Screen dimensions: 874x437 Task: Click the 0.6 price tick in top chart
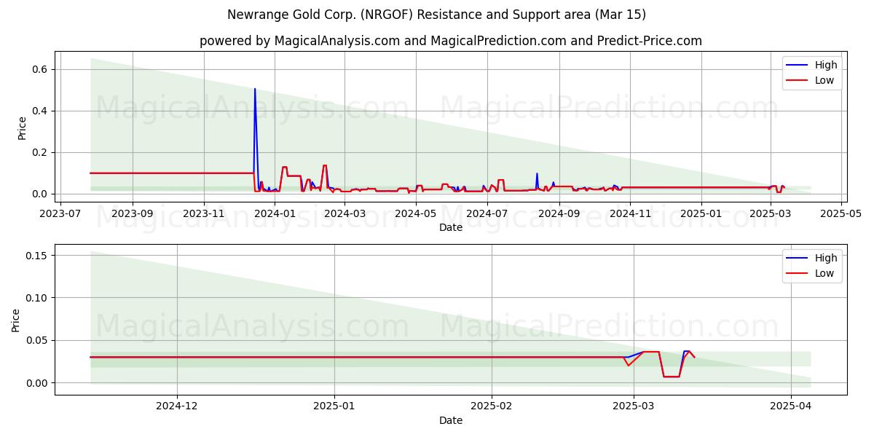(40, 69)
